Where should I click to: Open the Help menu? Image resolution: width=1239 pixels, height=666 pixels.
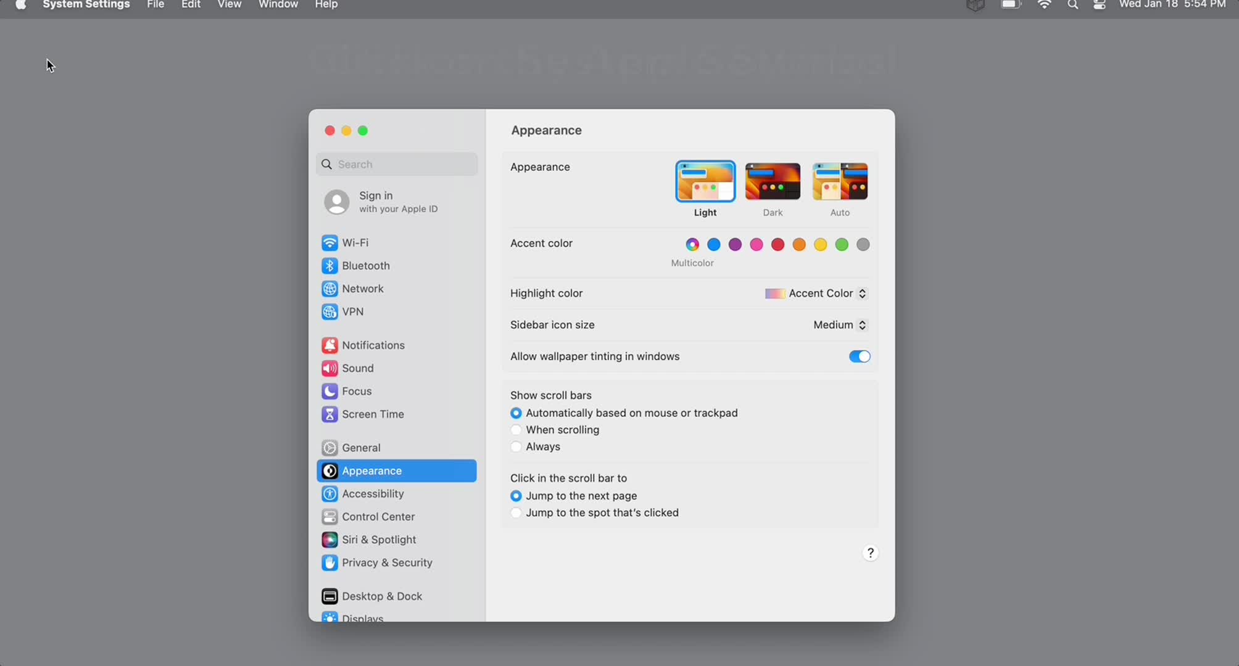click(x=326, y=5)
